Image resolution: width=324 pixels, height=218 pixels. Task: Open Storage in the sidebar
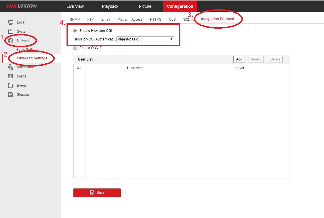pos(23,95)
